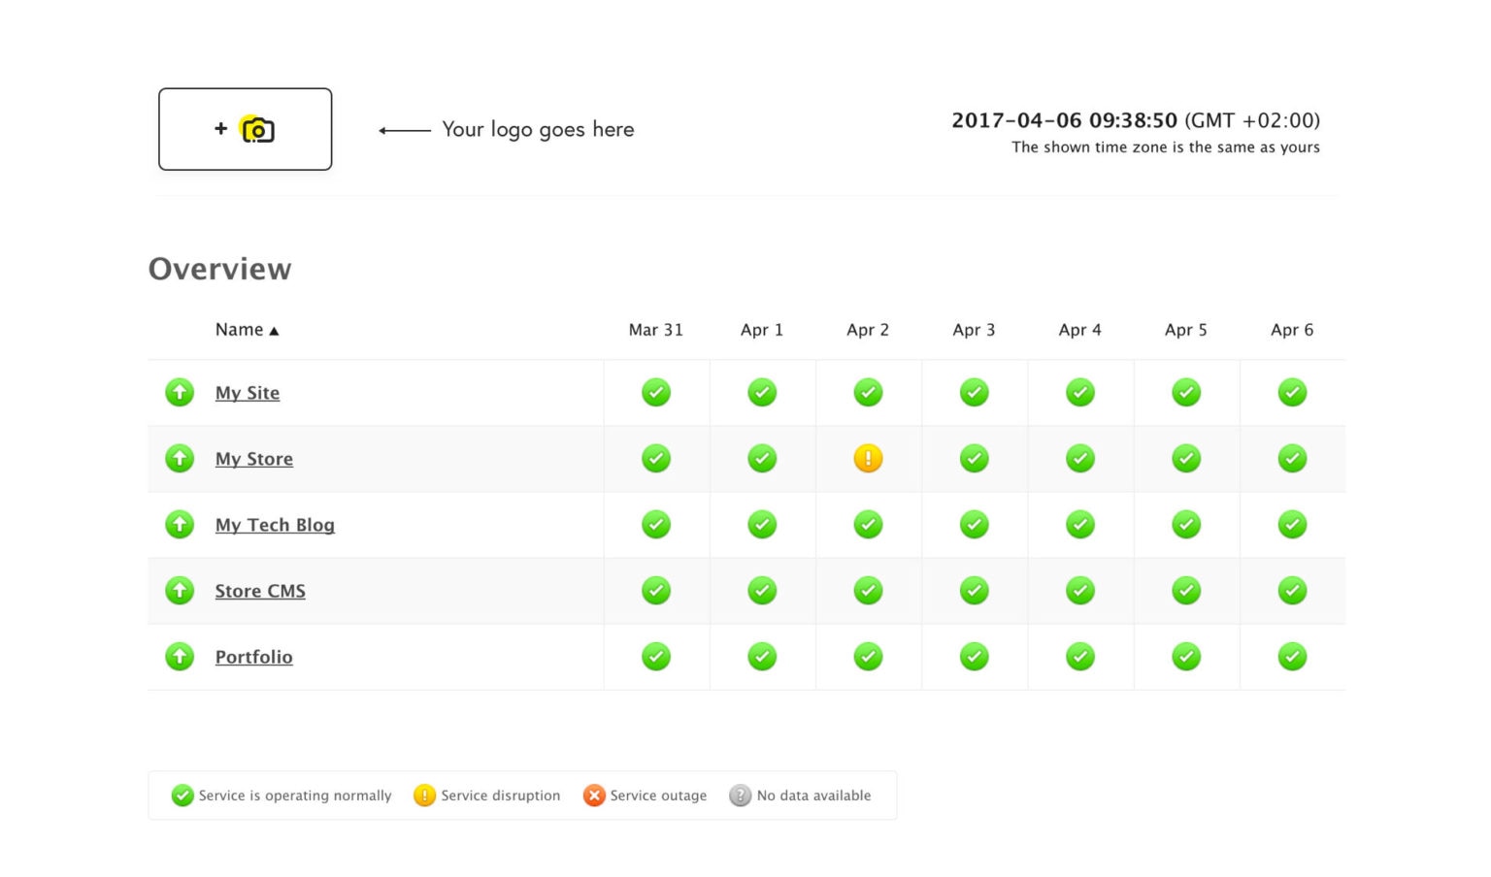This screenshot has height=877, width=1491.
Task: Click the sort triangle next to Name
Action: click(x=275, y=330)
